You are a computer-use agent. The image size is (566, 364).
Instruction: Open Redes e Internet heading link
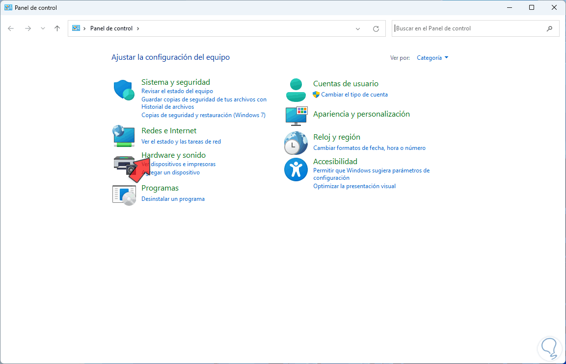point(168,131)
